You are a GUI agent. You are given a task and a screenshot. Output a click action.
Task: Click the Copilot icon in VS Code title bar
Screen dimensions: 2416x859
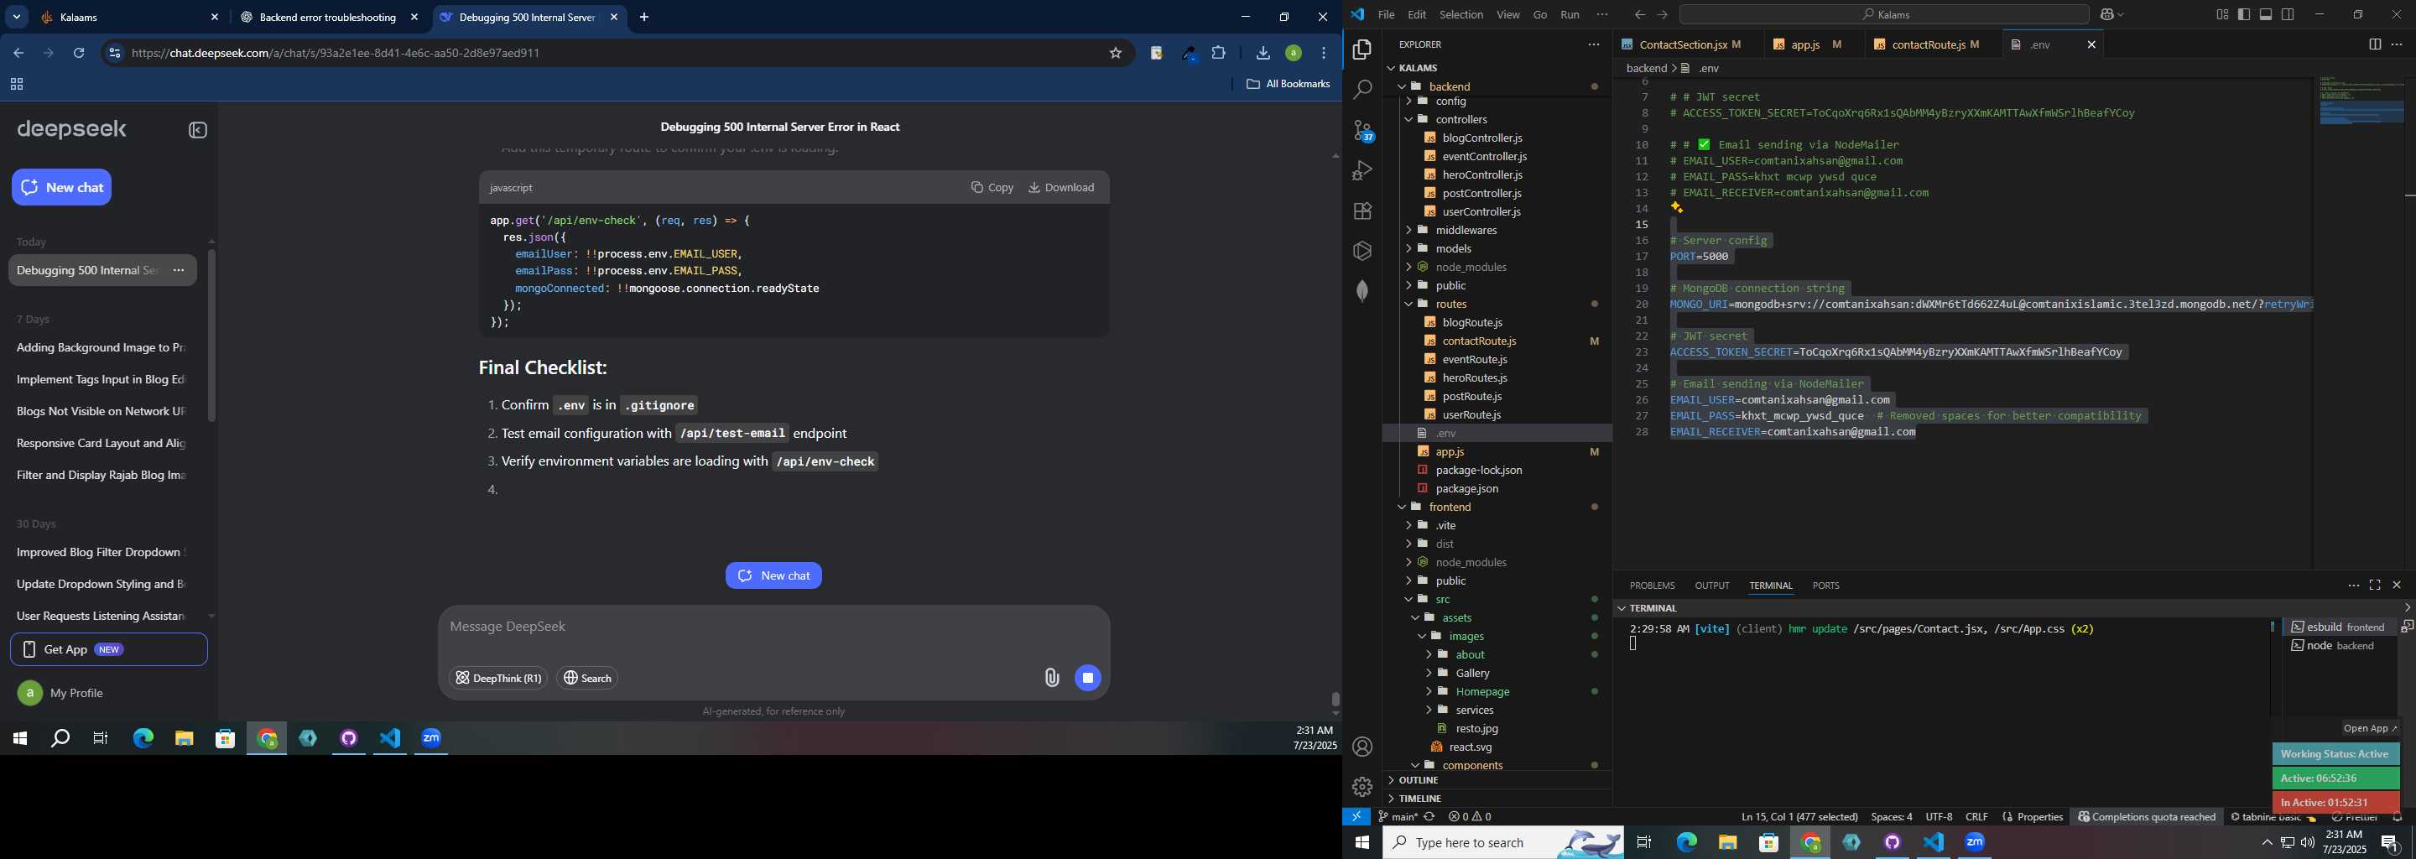[2106, 14]
